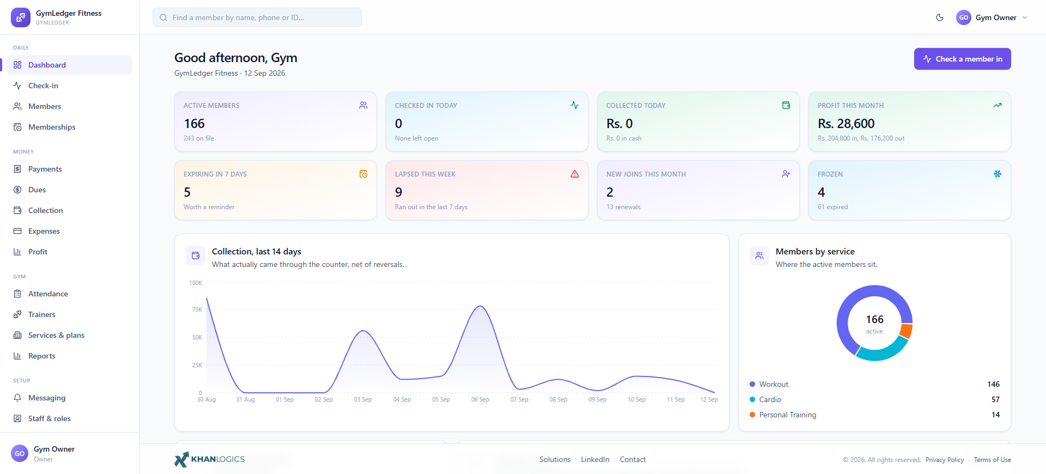Open the LinkedIn footer link

(595, 459)
